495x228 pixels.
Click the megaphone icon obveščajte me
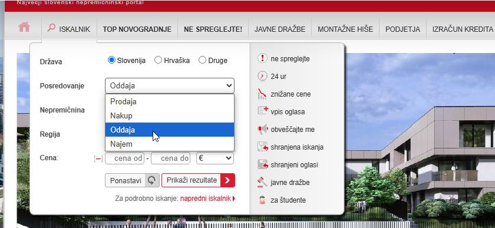263,129
